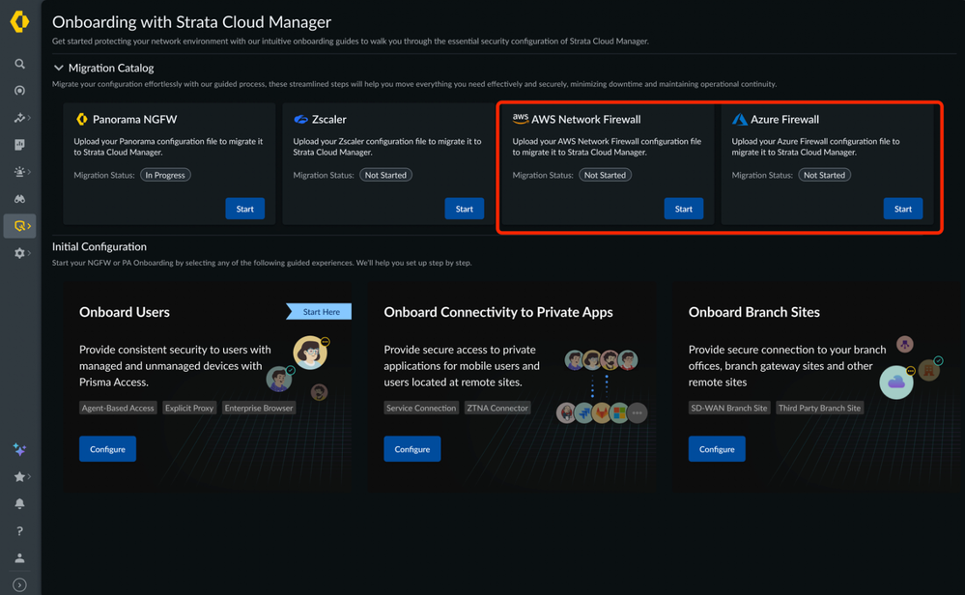The image size is (965, 595).
Task: Click the Panorama NGFW card logo icon
Action: [81, 119]
